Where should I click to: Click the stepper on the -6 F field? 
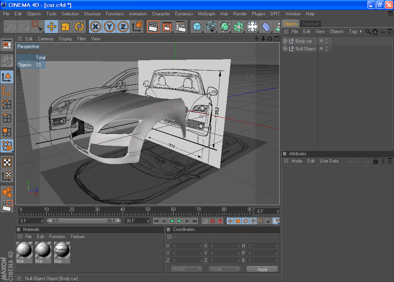click(278, 211)
